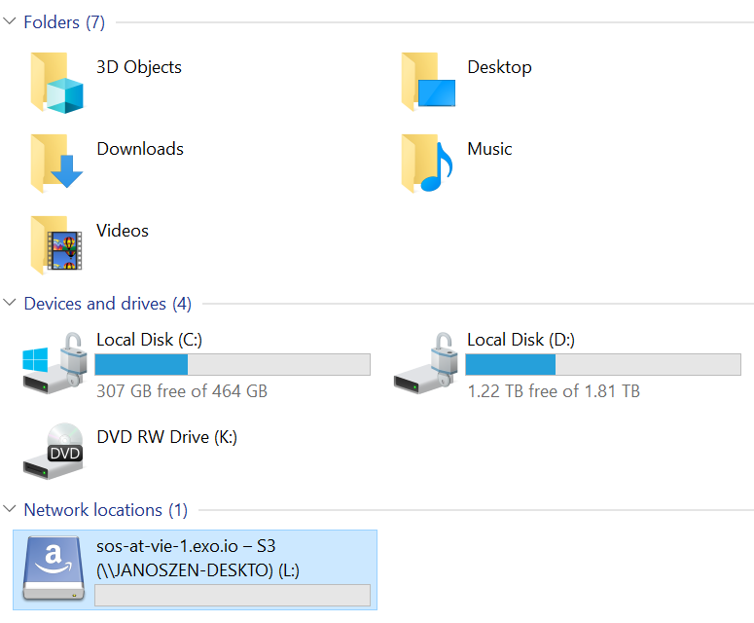
Task: Select the Local Disk (C:) drive icon
Action: 54,364
